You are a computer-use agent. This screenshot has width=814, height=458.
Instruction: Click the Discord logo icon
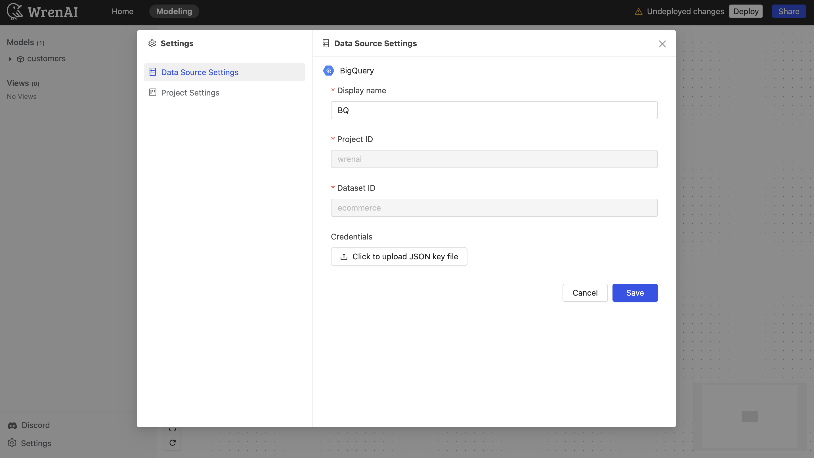(12, 425)
